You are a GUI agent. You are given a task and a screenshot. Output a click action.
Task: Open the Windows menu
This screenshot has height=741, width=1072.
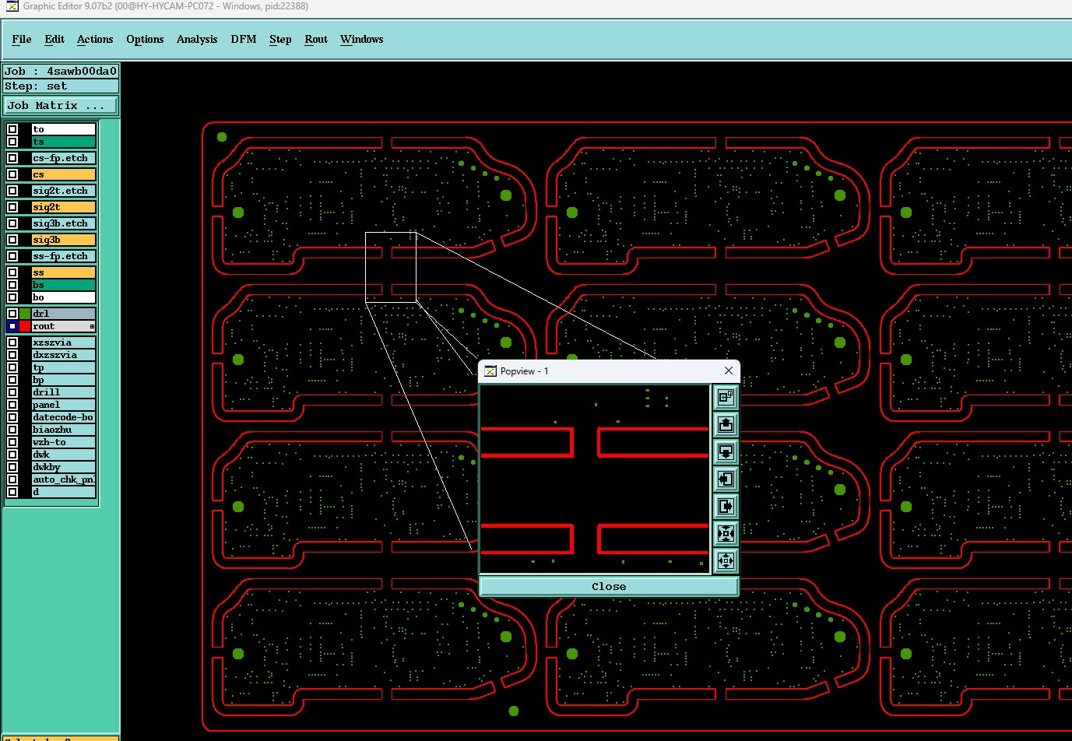pos(362,39)
